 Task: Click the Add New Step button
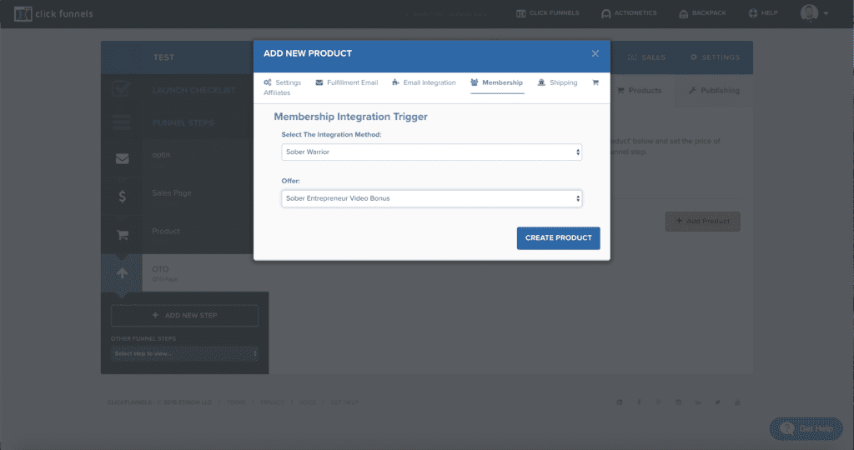[184, 316]
